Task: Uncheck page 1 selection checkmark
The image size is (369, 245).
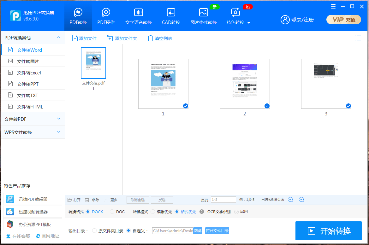Action: [185, 106]
